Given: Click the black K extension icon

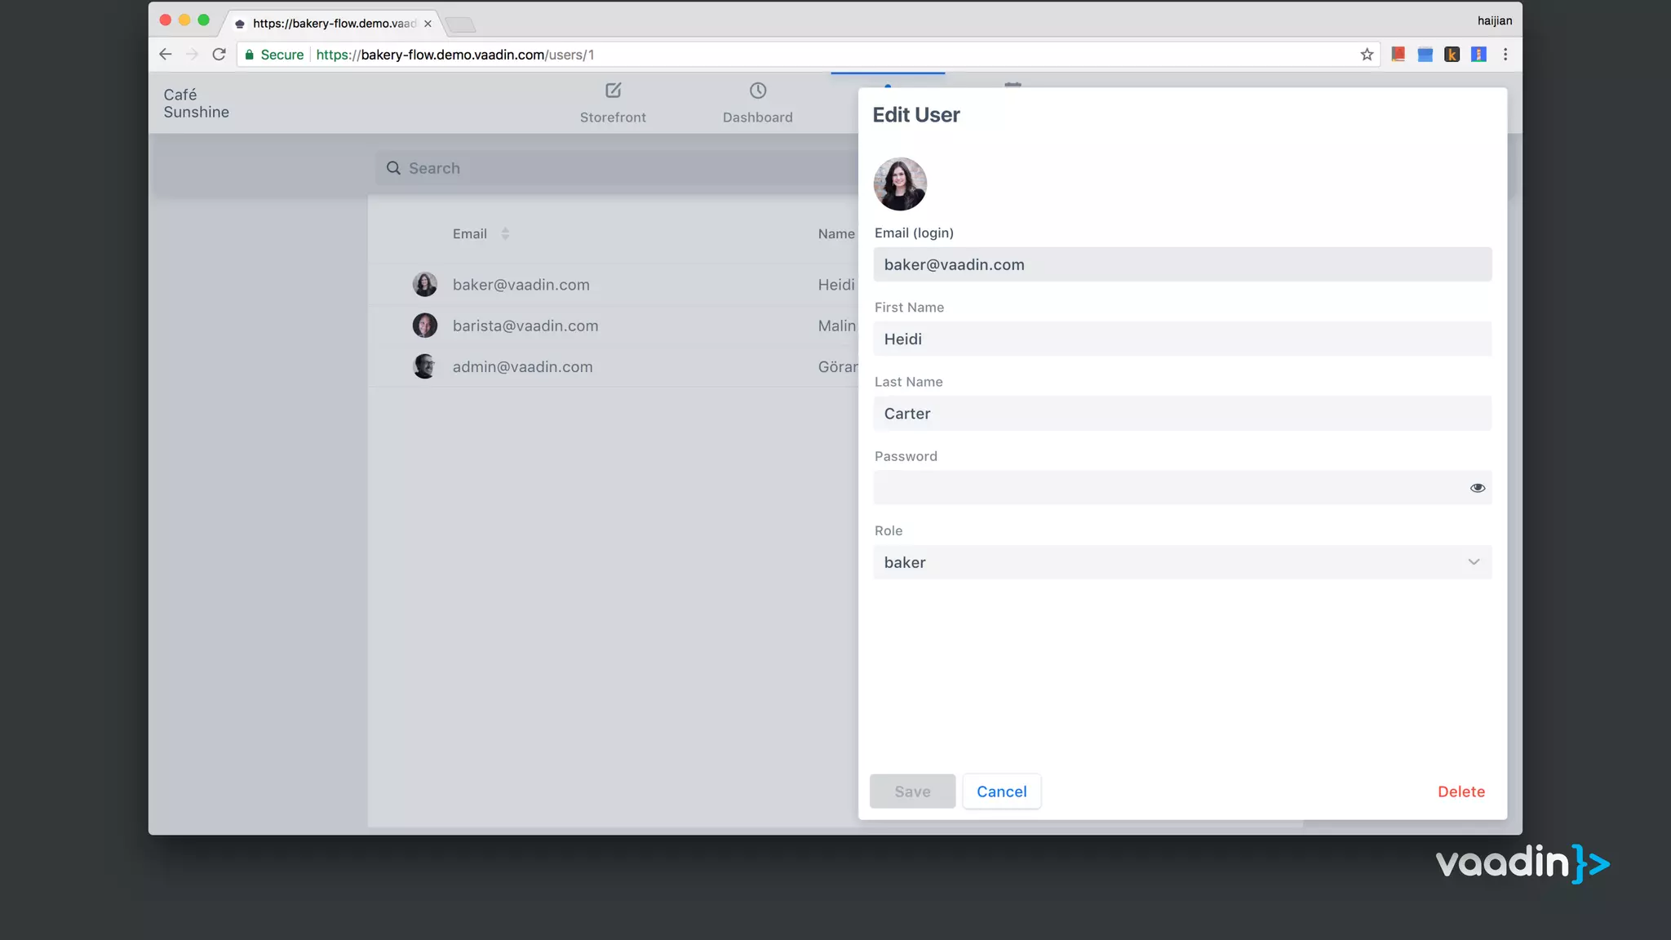Looking at the screenshot, I should (1452, 55).
